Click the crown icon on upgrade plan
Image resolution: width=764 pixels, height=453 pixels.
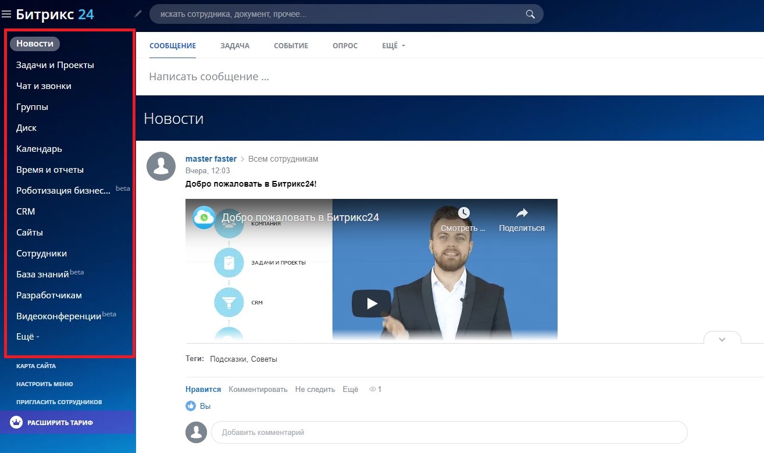tap(16, 422)
